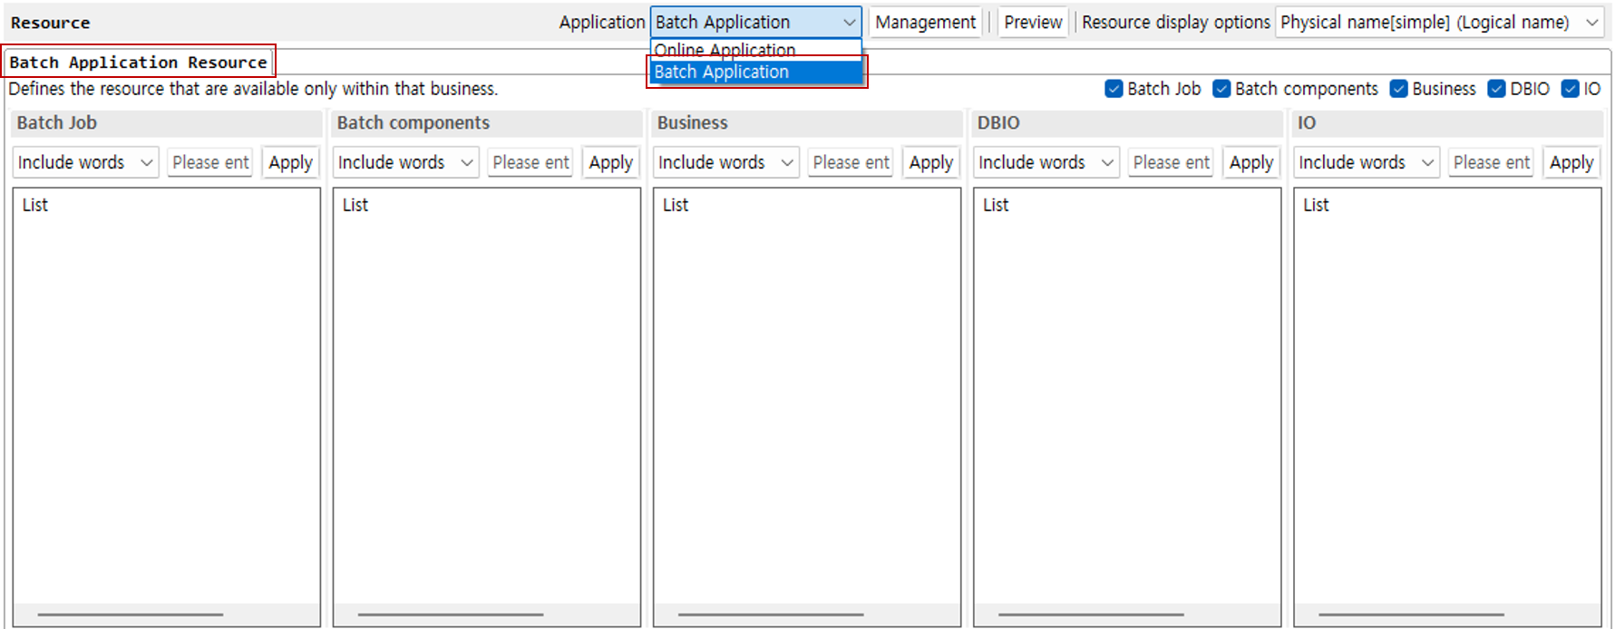The height and width of the screenshot is (629, 1615).
Task: Uncheck the Batch Job checkbox
Action: tap(1114, 89)
